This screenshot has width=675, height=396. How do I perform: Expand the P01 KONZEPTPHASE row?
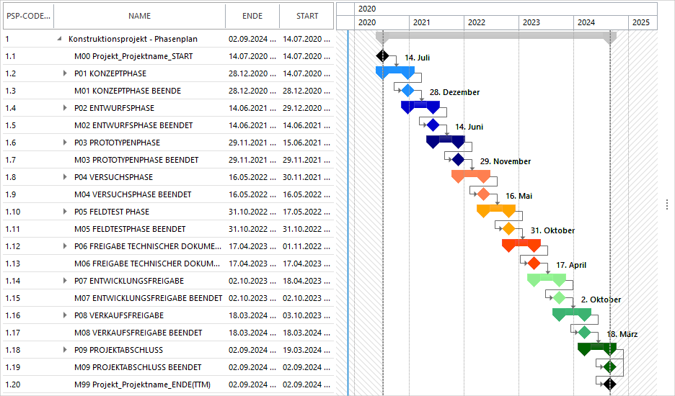(65, 73)
